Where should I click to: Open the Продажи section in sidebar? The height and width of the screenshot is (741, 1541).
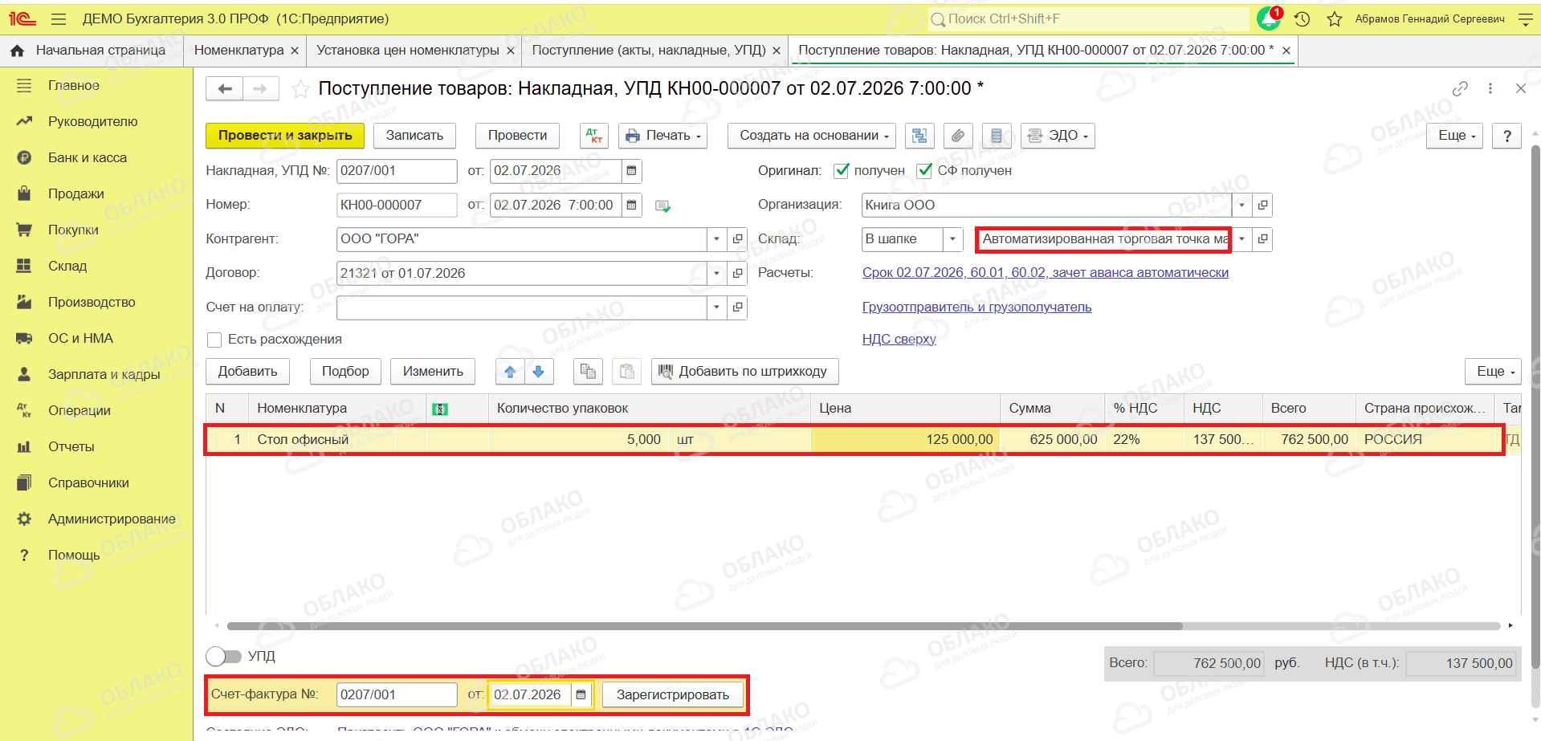[76, 194]
